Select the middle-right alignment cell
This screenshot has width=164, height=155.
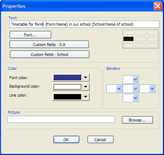(x=153, y=39)
